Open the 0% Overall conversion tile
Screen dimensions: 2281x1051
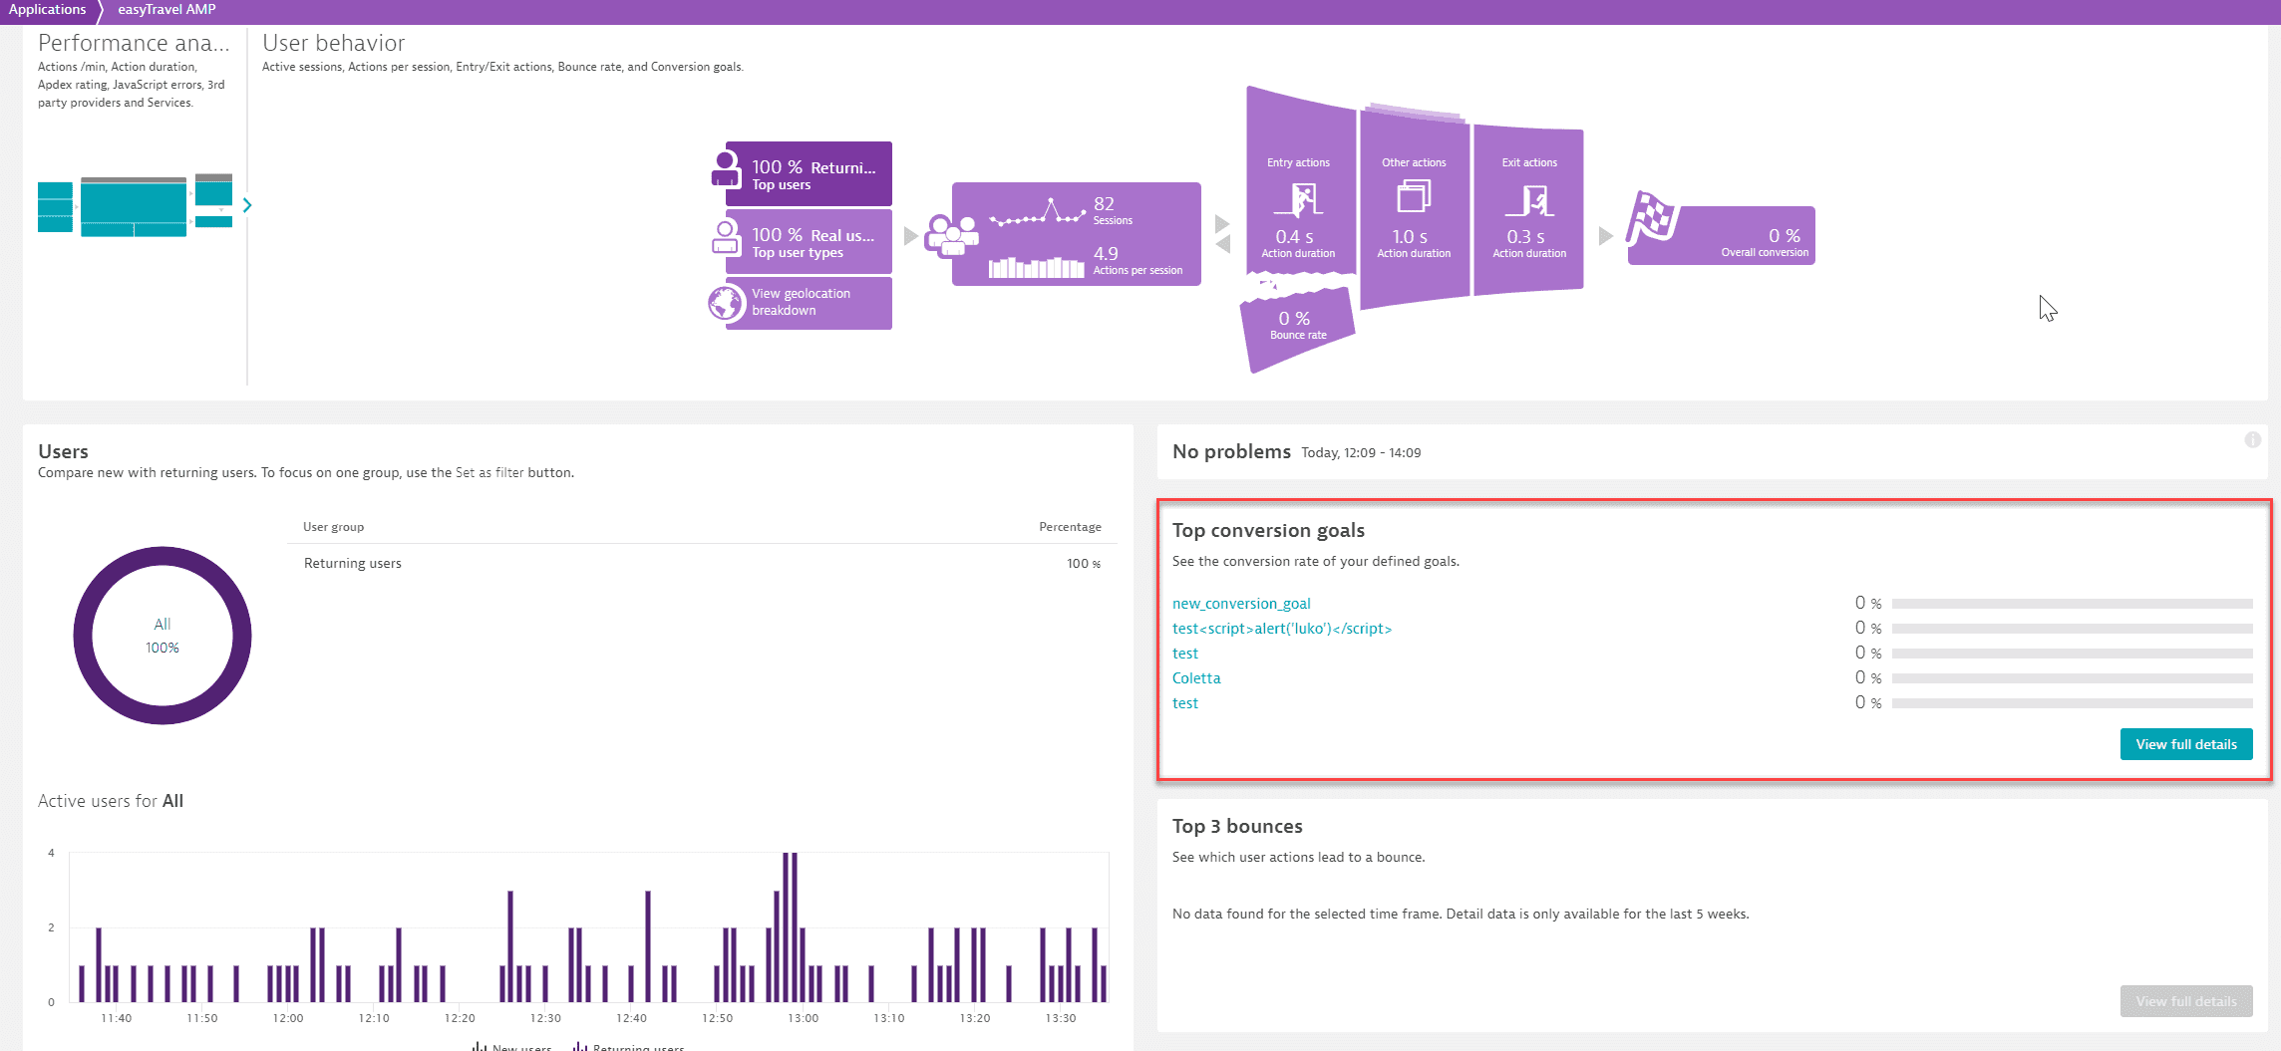[1722, 236]
